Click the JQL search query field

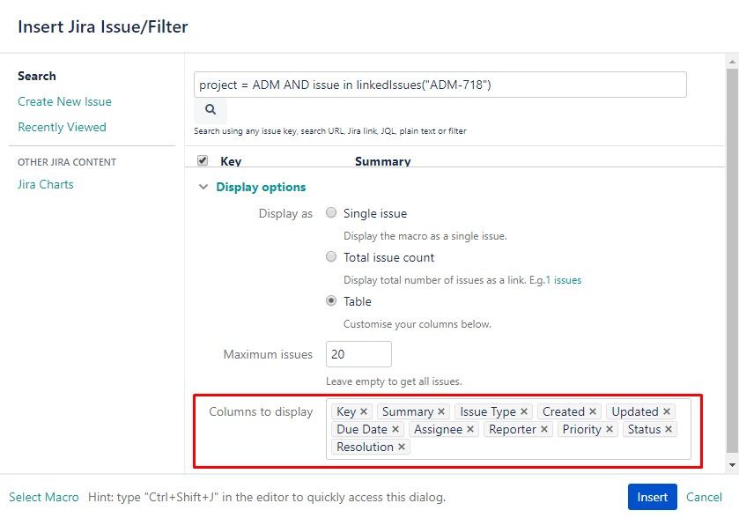point(440,85)
